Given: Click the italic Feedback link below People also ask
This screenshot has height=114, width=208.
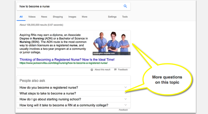Looking at the screenshot, I should [123, 110].
